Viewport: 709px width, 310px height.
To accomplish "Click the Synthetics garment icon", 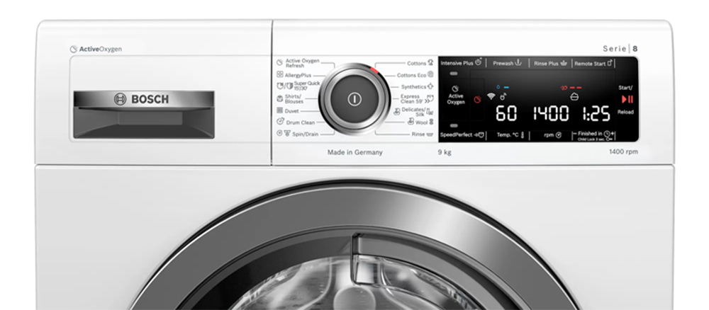I will pos(430,86).
